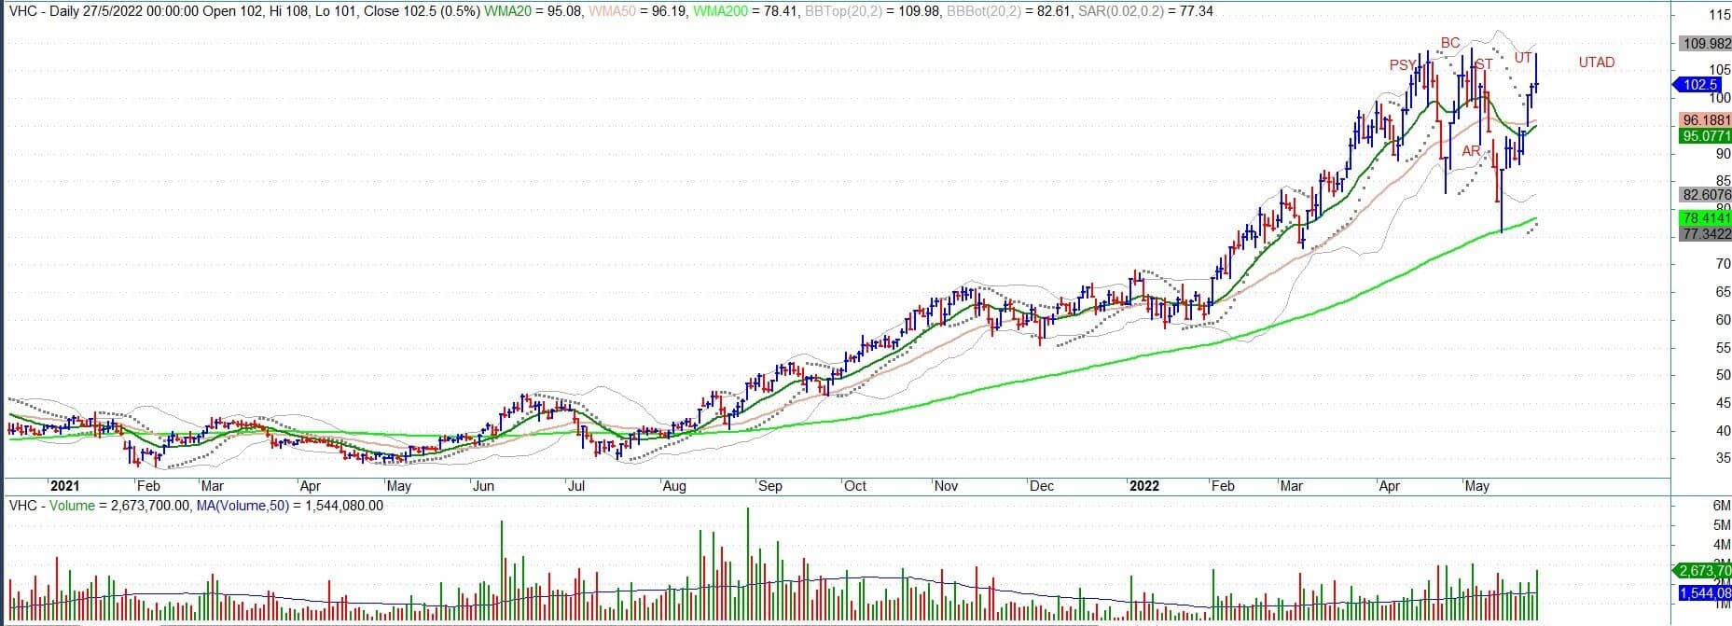Click the Sep month label on time axis
Viewport: 1732px width, 626px height.
[x=769, y=486]
